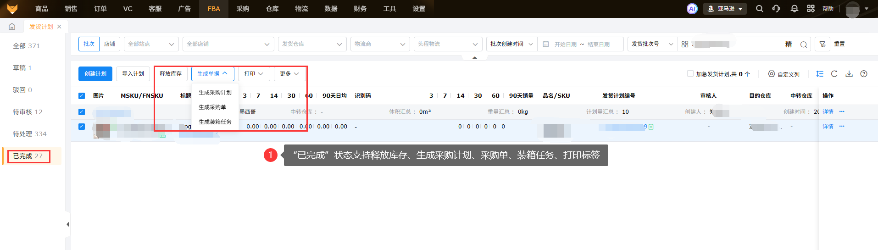Screen dimensions: 878x250
Task: Toggle checkbox of the second product row
Action: [82, 127]
